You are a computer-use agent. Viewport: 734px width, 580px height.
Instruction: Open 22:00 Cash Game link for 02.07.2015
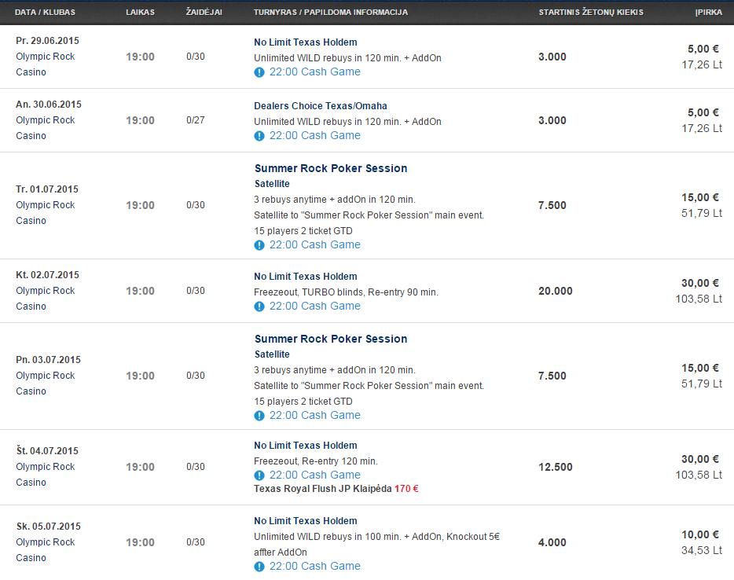tap(314, 306)
